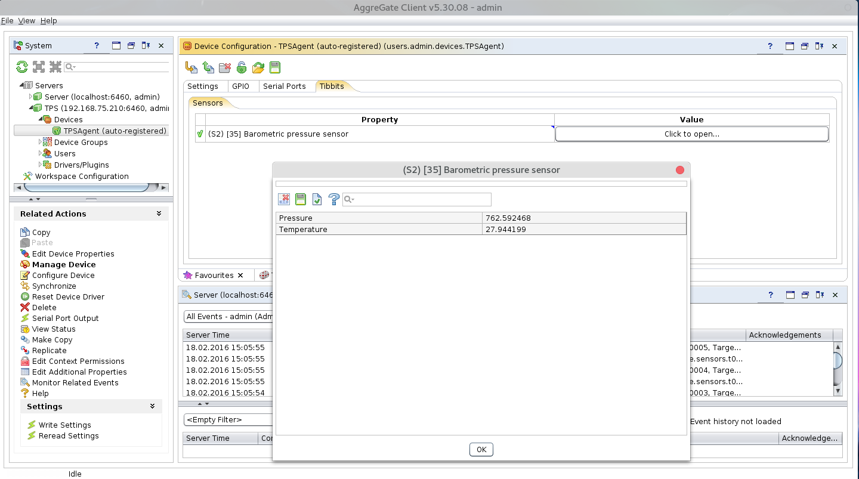Click the help icon in Server events panel header
The height and width of the screenshot is (479, 859).
(x=770, y=295)
